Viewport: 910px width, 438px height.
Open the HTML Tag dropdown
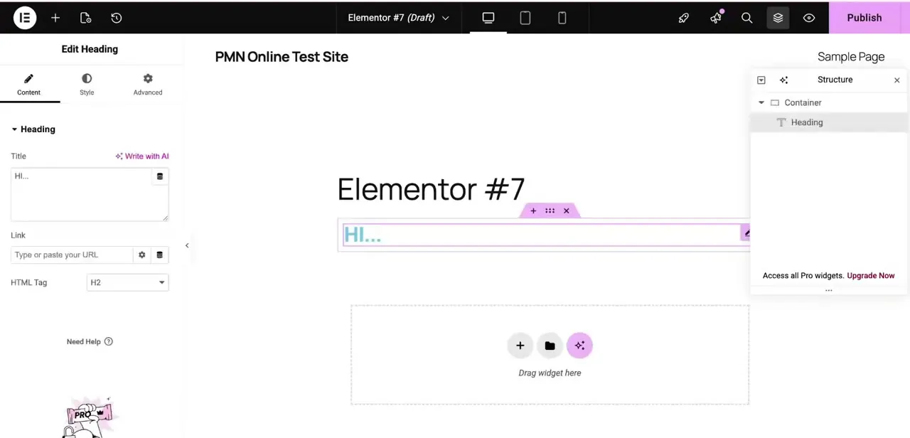(x=127, y=282)
